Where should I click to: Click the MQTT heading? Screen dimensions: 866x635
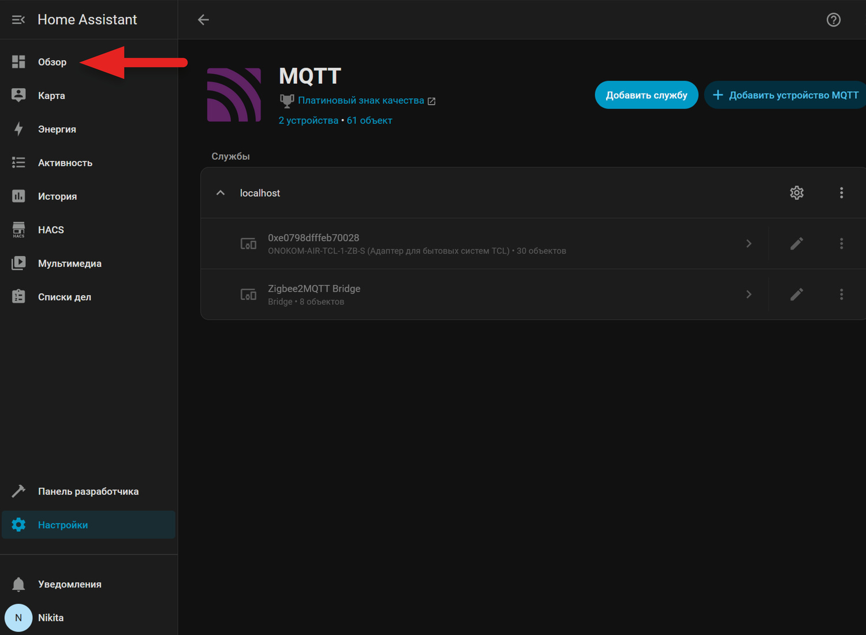coord(310,76)
